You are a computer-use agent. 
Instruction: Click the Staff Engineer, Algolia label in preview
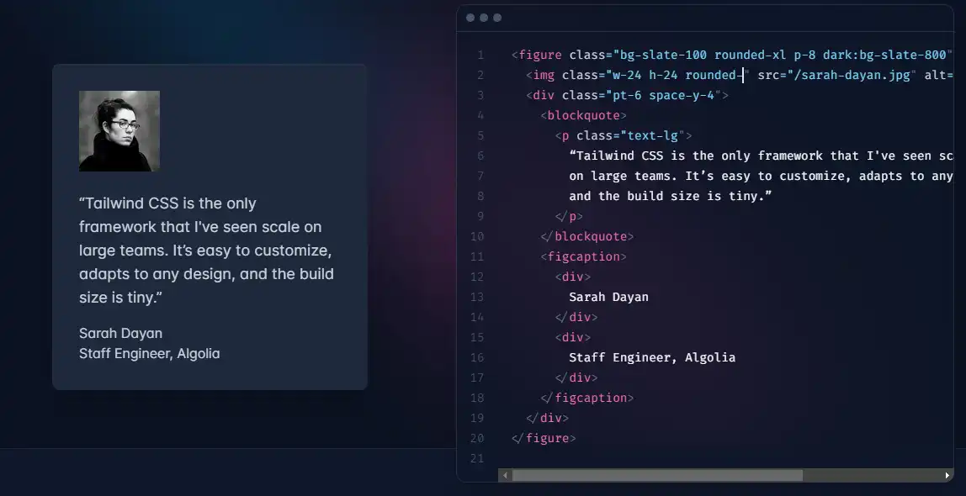(x=149, y=353)
